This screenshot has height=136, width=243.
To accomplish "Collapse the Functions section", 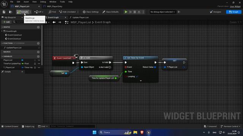I will pyautogui.click(x=2, y=43).
